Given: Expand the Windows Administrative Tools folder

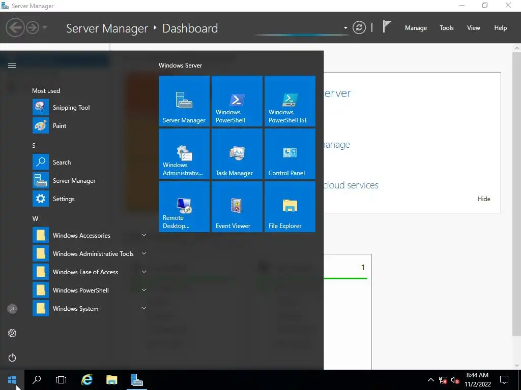Looking at the screenshot, I should pos(90,253).
